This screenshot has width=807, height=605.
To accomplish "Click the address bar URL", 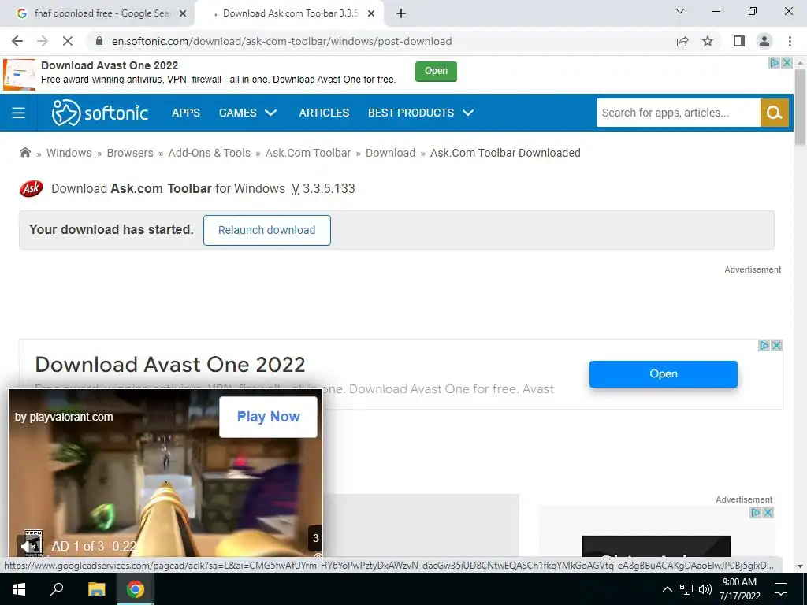I will pyautogui.click(x=281, y=41).
